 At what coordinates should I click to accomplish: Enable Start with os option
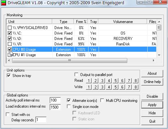click(x=8, y=114)
